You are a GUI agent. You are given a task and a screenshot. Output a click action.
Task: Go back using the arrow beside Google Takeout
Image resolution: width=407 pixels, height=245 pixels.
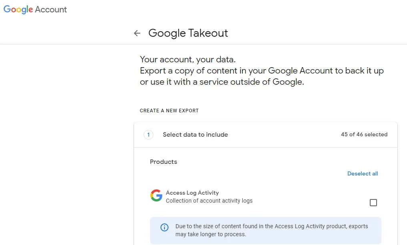pyautogui.click(x=137, y=33)
